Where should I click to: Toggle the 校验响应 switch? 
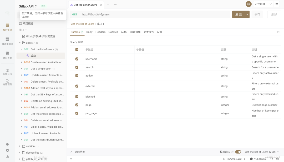[x=238, y=152]
